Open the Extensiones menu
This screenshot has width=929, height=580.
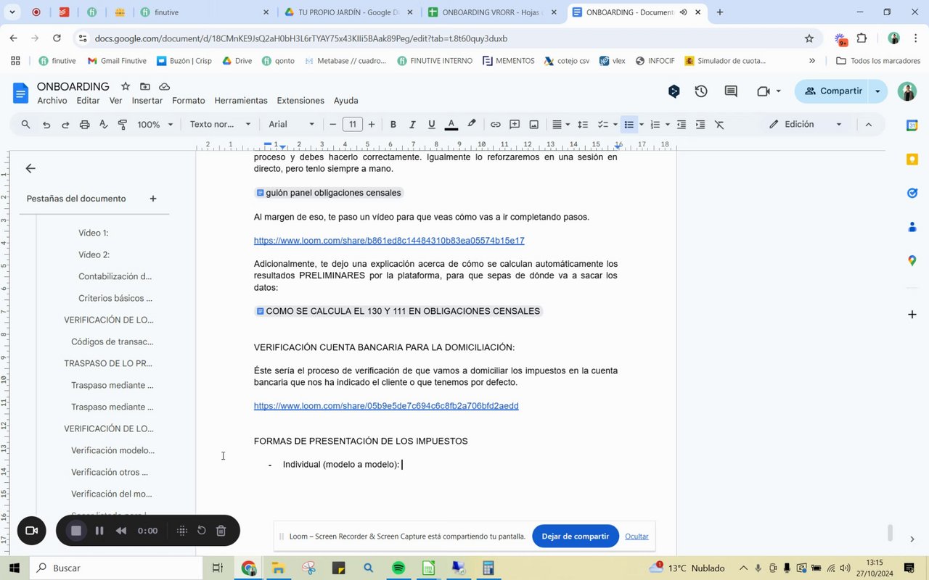click(300, 101)
